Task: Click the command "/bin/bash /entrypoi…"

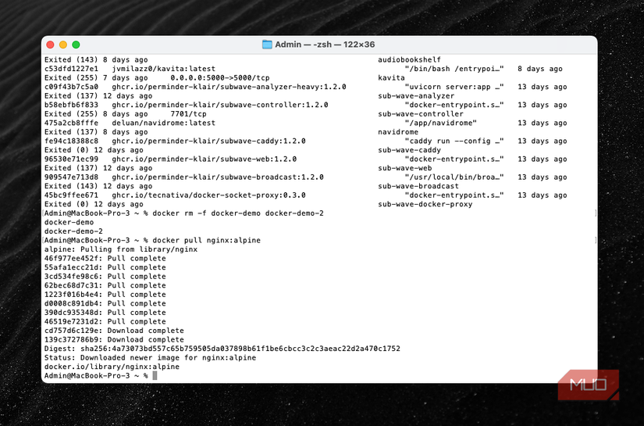Action: 454,69
